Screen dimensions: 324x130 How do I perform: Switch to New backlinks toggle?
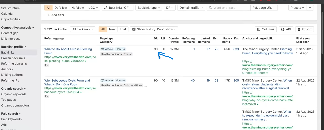(112, 29)
